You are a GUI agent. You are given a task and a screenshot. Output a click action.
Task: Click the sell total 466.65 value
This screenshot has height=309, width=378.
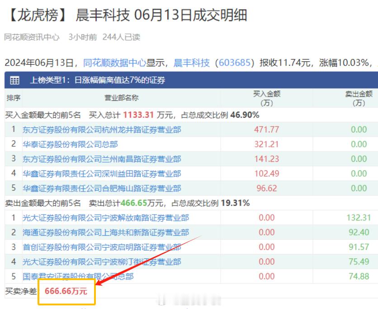[x=134, y=203]
